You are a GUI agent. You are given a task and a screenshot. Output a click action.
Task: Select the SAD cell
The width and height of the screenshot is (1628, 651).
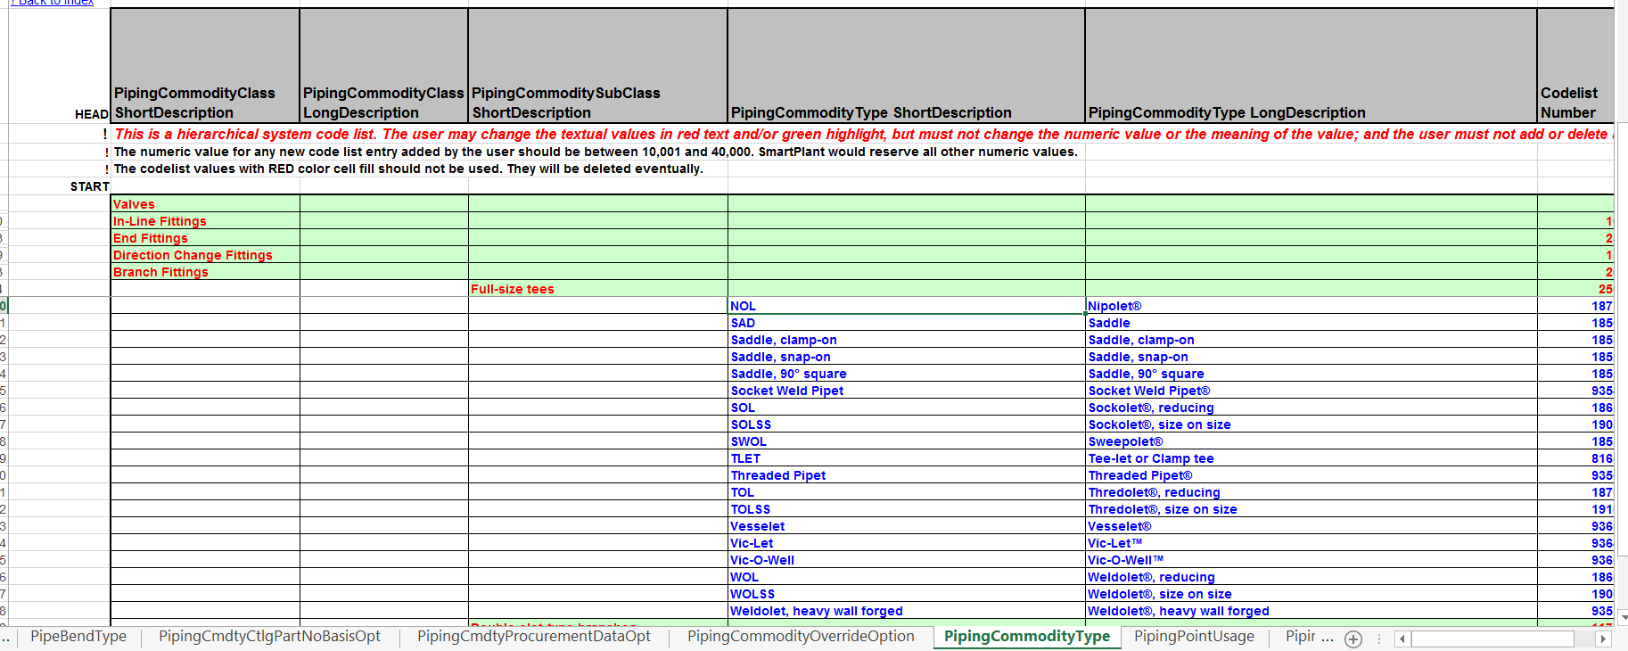tap(907, 323)
